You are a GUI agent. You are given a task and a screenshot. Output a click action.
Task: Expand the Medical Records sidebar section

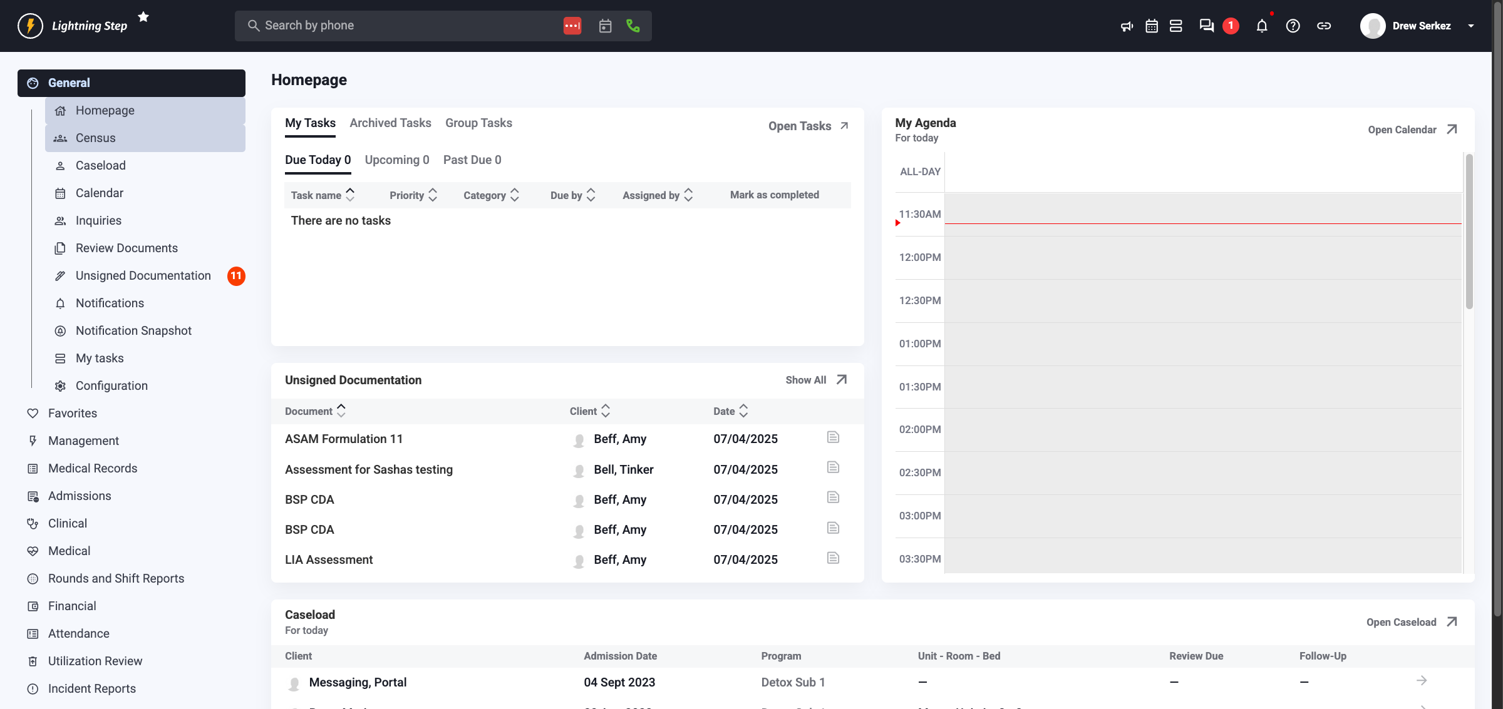click(93, 468)
